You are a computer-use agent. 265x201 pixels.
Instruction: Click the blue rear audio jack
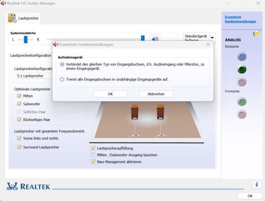pos(242,57)
